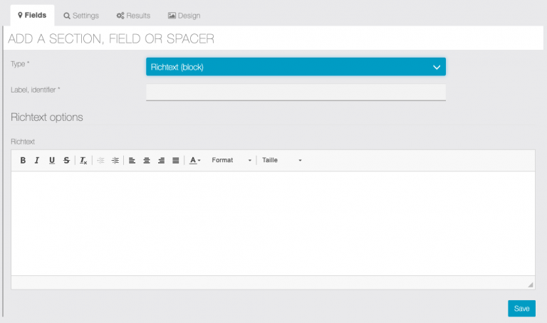The image size is (547, 323).
Task: Apply underline formatting
Action: coord(51,161)
